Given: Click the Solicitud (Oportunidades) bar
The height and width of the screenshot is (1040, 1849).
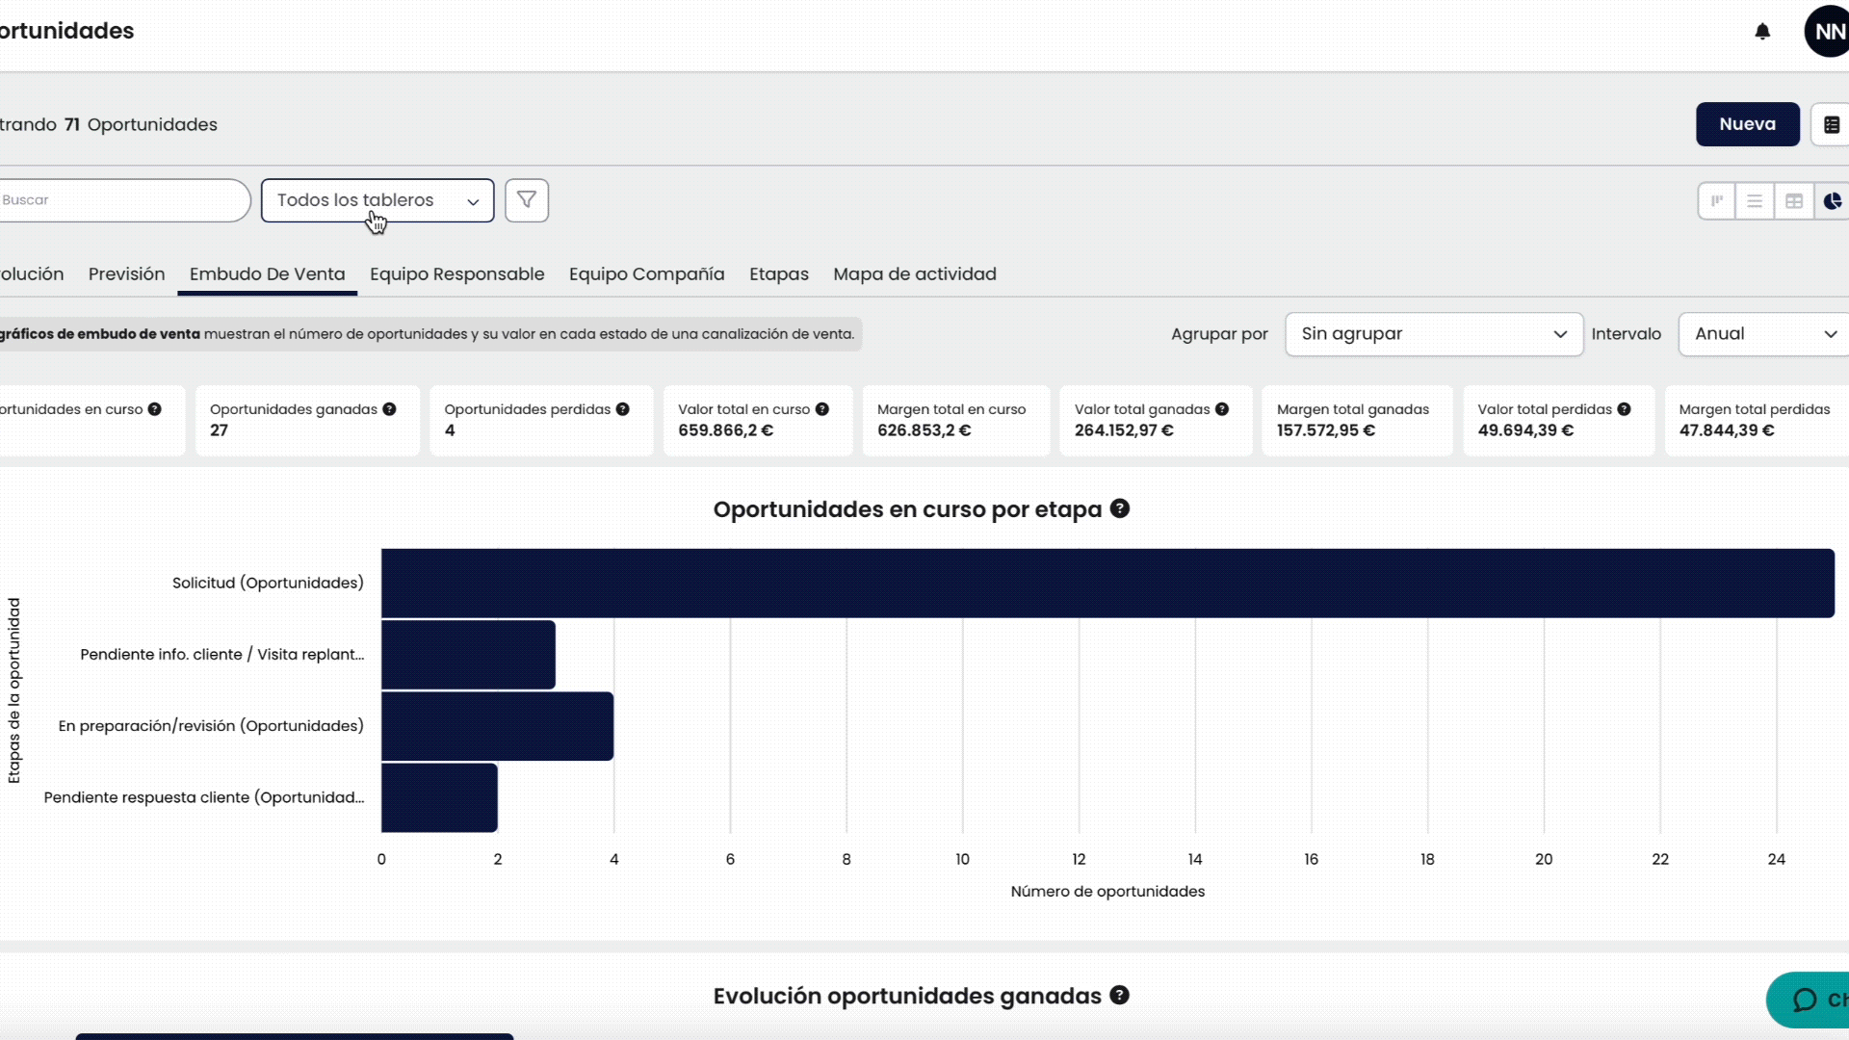Looking at the screenshot, I should pyautogui.click(x=1107, y=583).
